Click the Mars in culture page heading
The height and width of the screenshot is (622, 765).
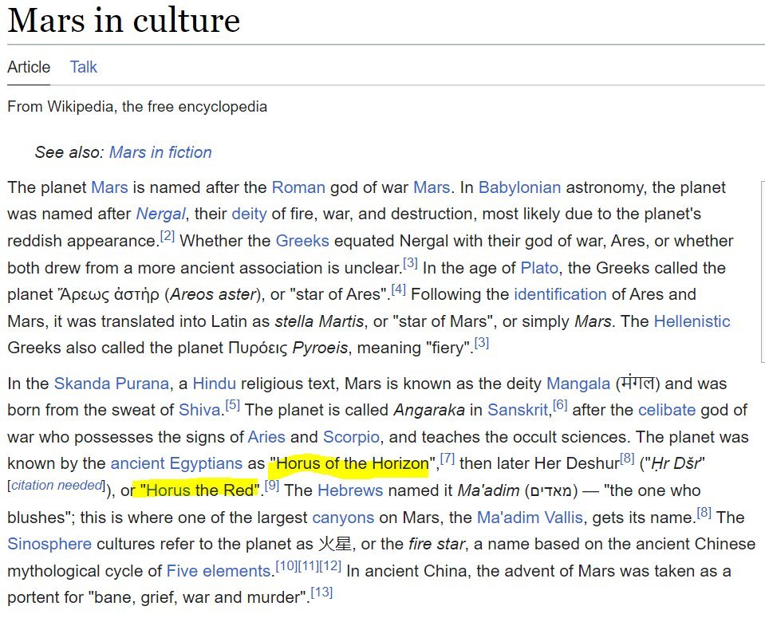[x=124, y=21]
